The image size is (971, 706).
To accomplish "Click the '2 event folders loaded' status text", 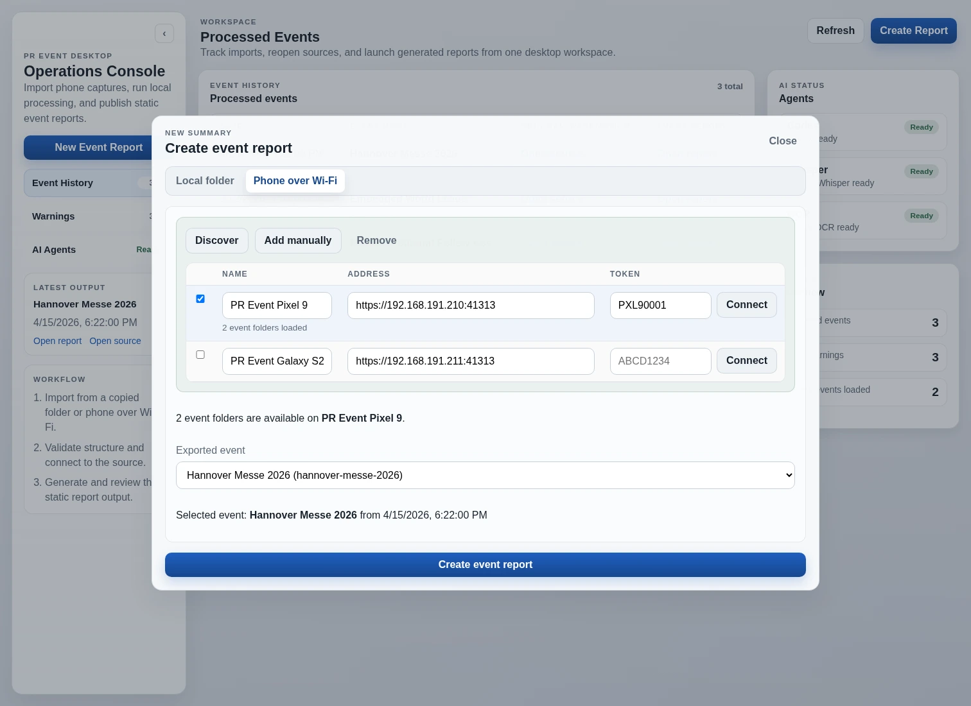I will pyautogui.click(x=265, y=328).
